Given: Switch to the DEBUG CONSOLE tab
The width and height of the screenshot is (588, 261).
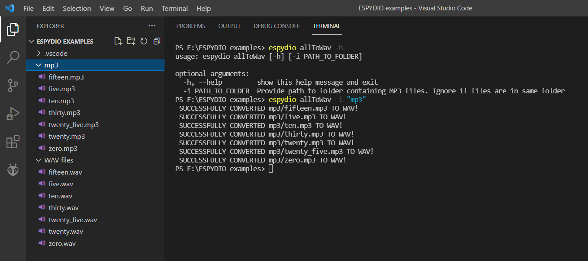Looking at the screenshot, I should 276,26.
